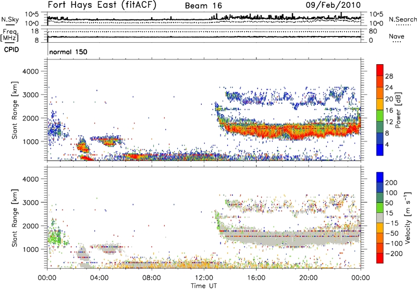Viewport: 417px width, 289px height.
Task: Click the date '09/Feb/2010'
Action: click(333, 5)
